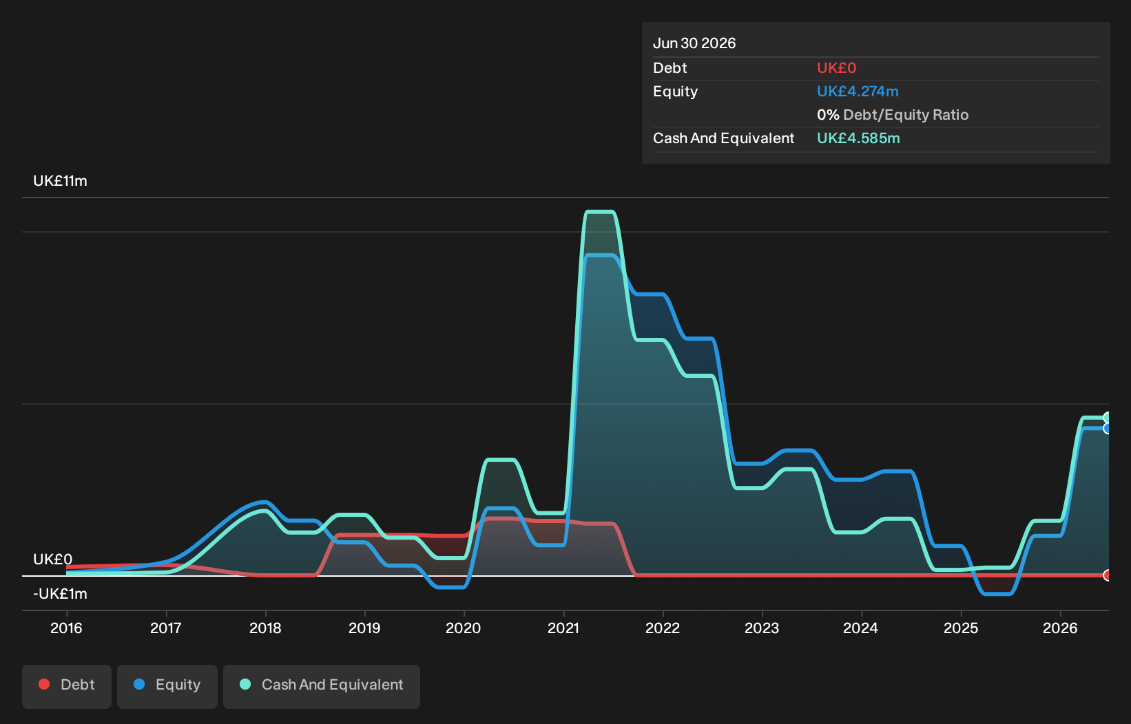Click the blue Equity endpoint marker
The height and width of the screenshot is (724, 1131).
(1108, 428)
